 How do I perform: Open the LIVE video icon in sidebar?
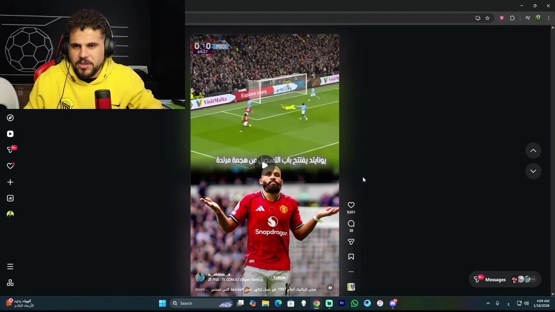pyautogui.click(x=10, y=134)
